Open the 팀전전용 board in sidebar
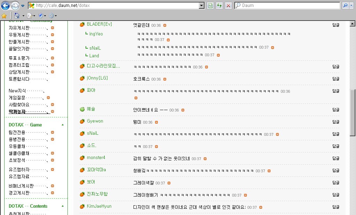The image size is (356, 215). (17, 132)
